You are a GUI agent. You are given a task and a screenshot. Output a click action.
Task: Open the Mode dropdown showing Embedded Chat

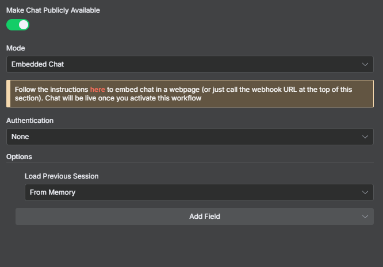coord(190,64)
